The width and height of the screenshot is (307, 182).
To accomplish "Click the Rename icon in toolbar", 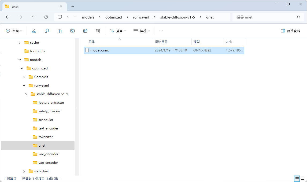I will [72, 31].
